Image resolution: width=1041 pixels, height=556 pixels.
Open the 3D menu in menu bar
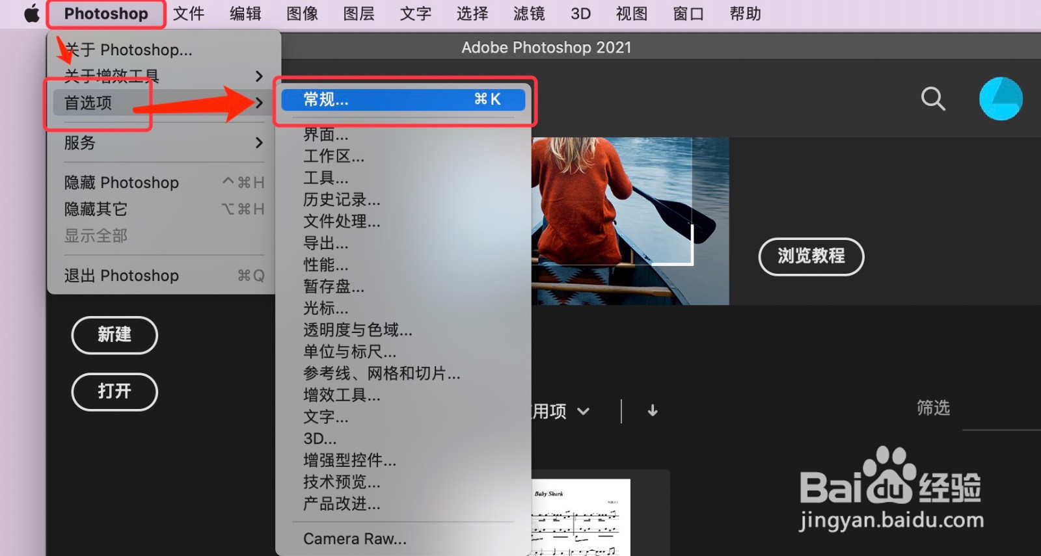(x=580, y=14)
